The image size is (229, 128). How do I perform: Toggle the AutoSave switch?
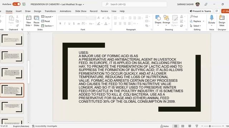pyautogui.click(x=16, y=4)
